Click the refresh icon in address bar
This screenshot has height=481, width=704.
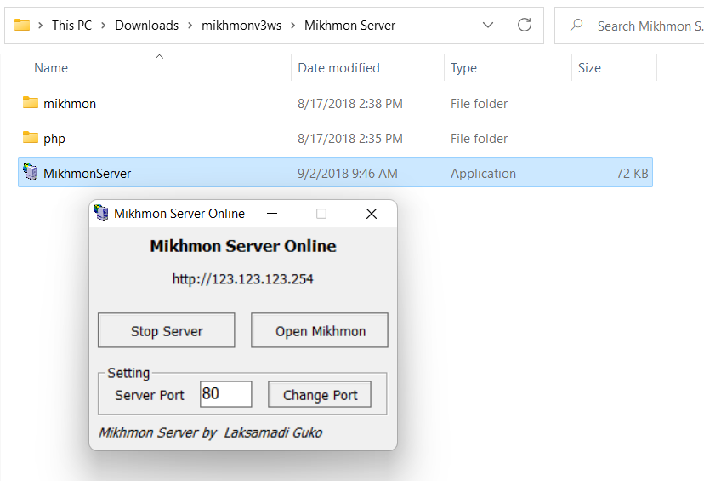(525, 25)
